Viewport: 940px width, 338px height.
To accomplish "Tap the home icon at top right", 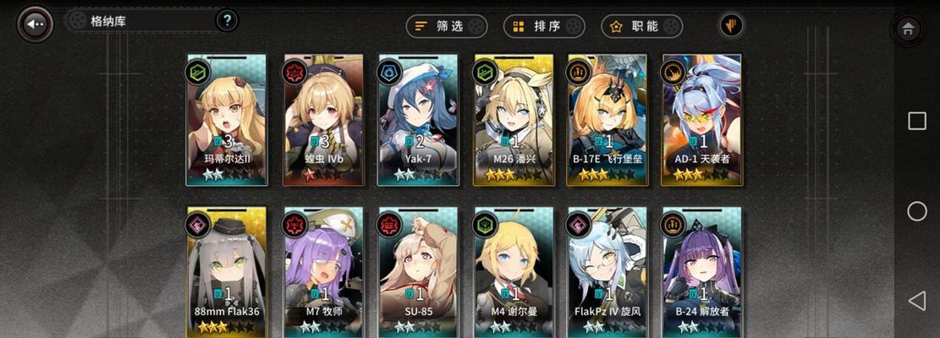I will pyautogui.click(x=908, y=29).
